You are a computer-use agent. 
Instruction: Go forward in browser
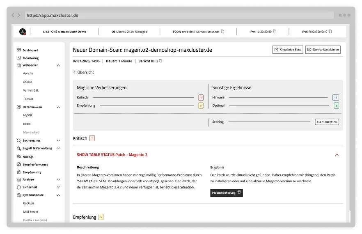19,15
